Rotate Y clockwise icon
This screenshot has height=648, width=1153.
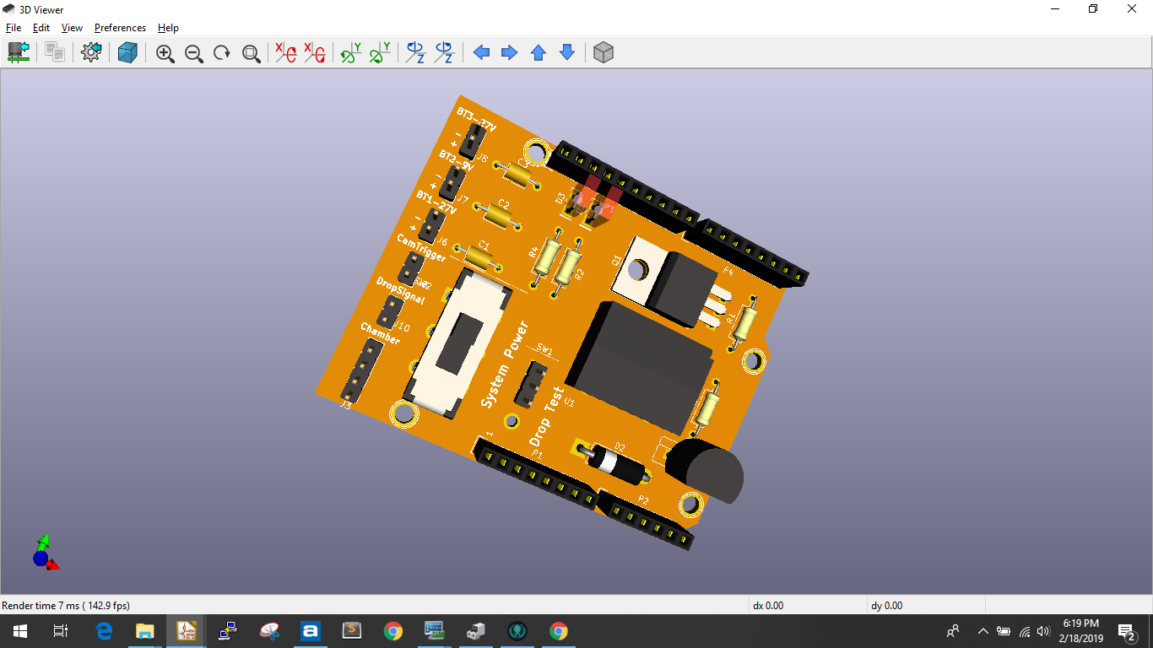point(351,52)
